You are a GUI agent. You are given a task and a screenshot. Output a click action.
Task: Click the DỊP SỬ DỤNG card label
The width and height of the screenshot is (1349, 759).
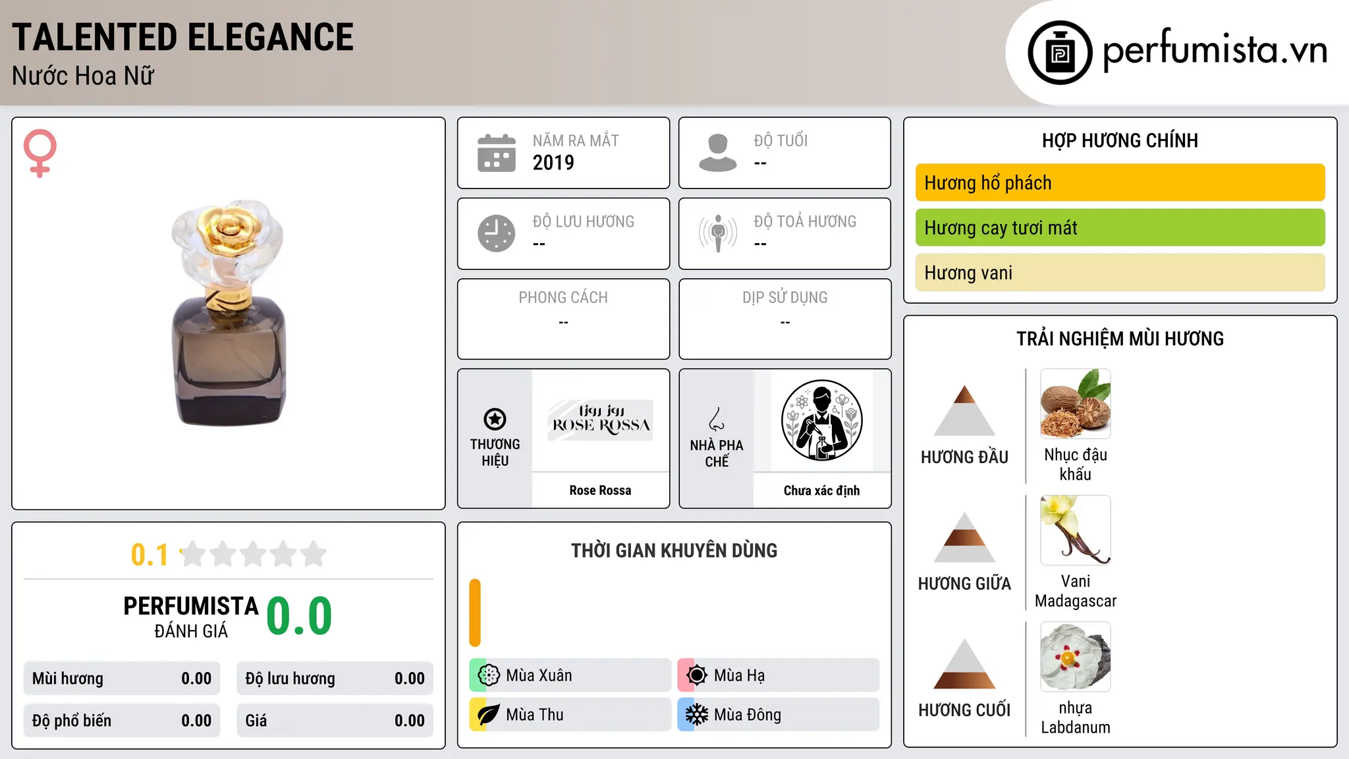(x=785, y=298)
